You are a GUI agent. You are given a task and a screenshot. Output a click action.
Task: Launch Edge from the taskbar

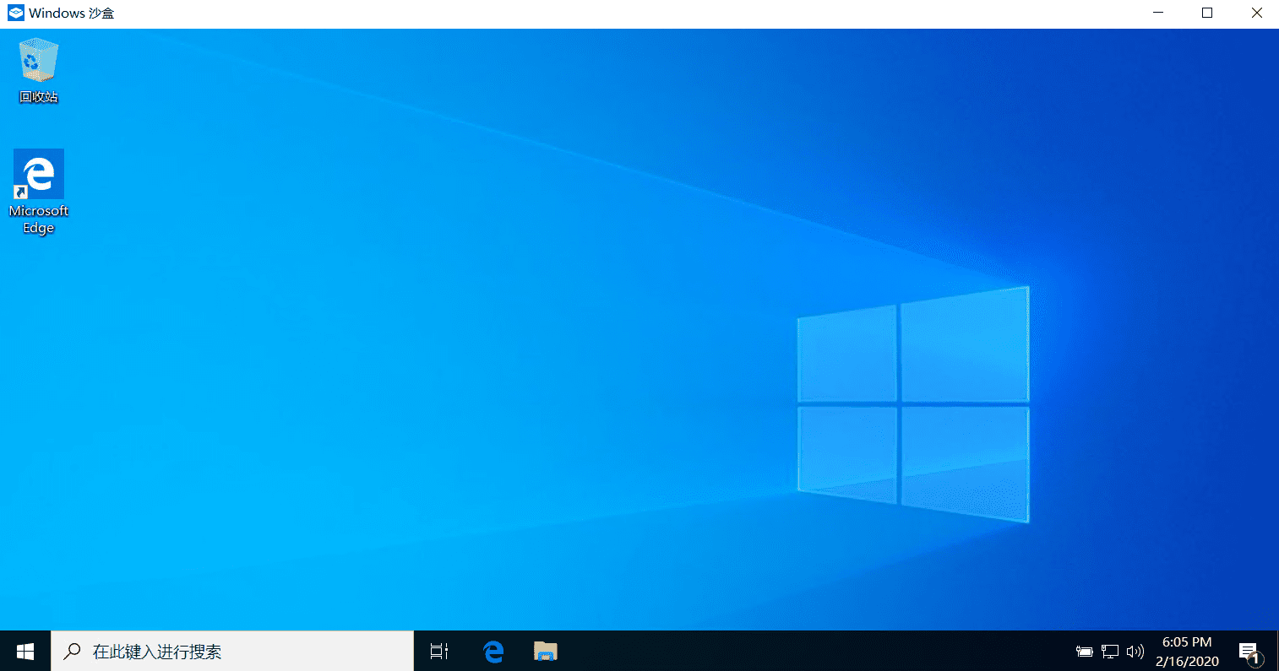pyautogui.click(x=493, y=651)
